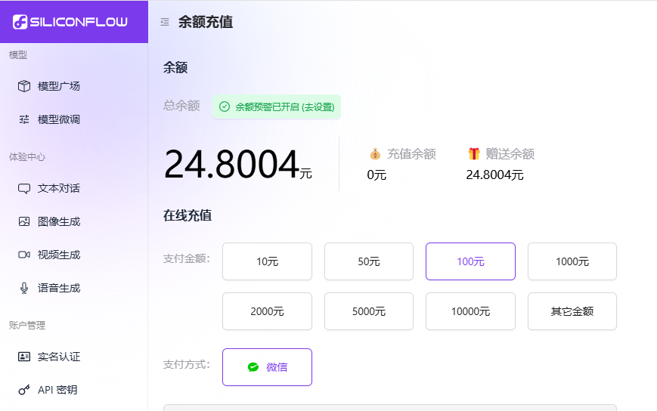Viewport: 657px width, 411px height.
Task: Select 1000元 as payment amount
Action: click(x=572, y=261)
